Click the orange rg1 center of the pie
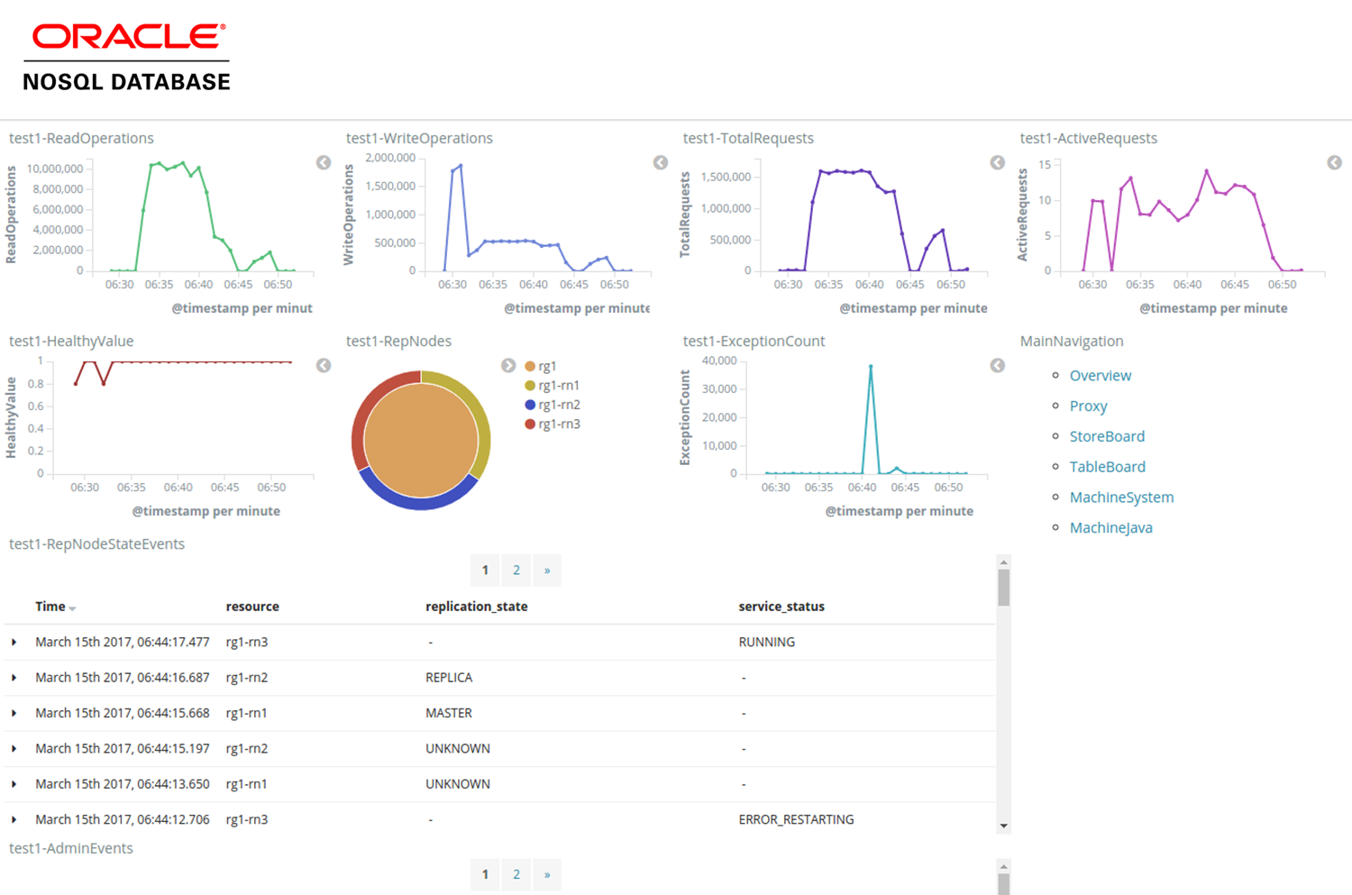 (x=421, y=440)
